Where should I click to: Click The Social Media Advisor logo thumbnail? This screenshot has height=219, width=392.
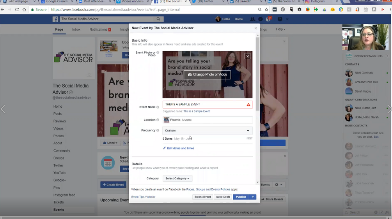coord(73,58)
